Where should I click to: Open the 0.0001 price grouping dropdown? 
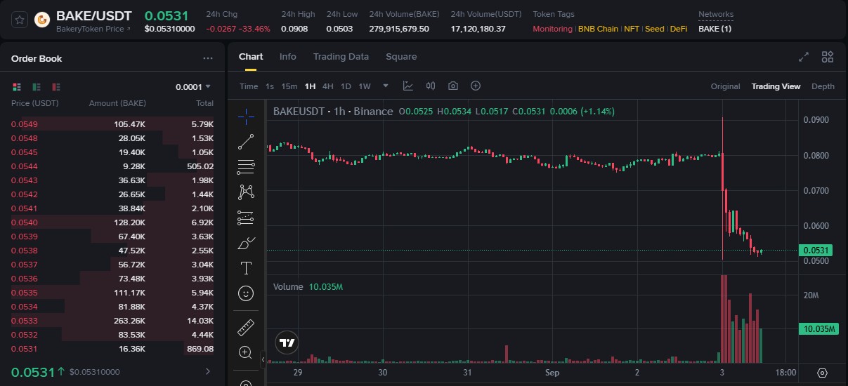(193, 87)
